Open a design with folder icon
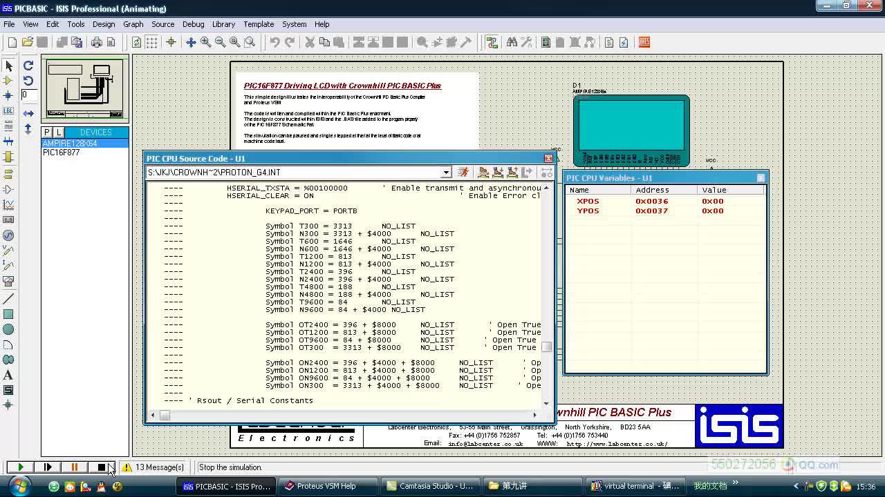 tap(28, 42)
